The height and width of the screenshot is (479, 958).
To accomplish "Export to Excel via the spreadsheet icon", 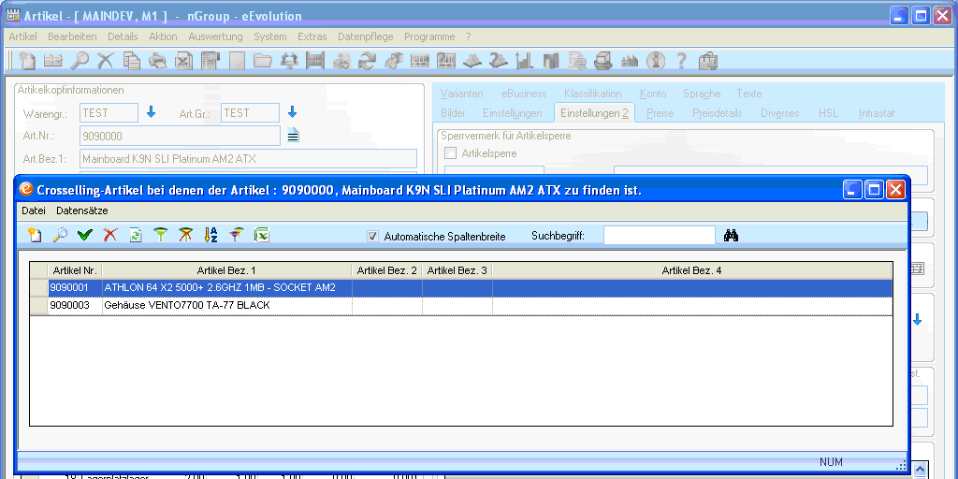I will click(x=262, y=236).
